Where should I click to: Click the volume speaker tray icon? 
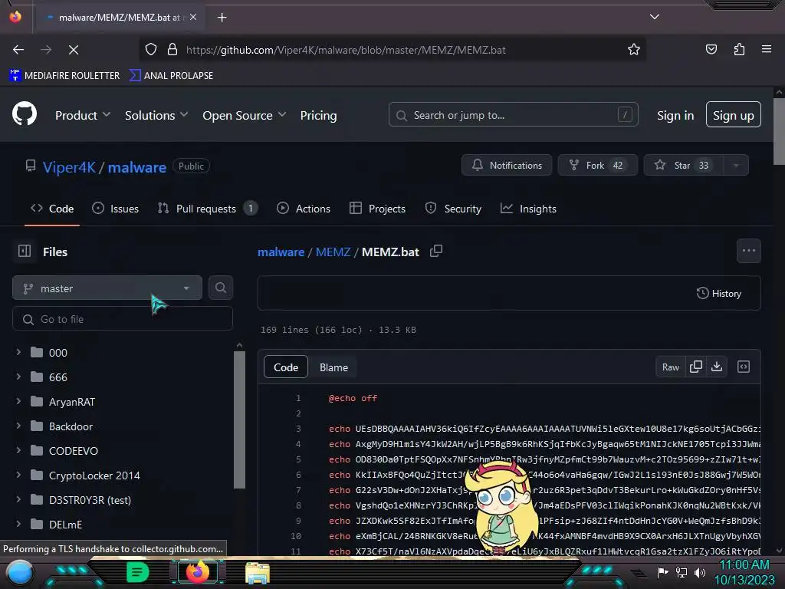(x=699, y=572)
